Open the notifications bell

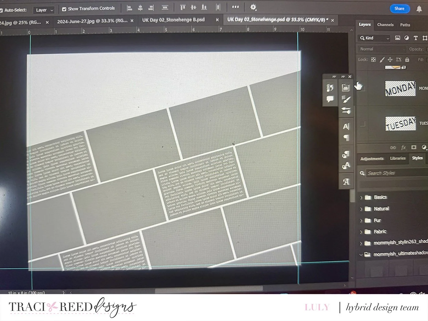coord(419,9)
